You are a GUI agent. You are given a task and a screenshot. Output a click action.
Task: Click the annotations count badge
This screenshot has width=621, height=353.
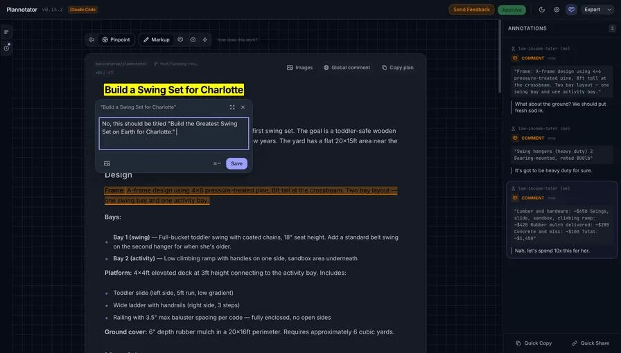coord(612,28)
